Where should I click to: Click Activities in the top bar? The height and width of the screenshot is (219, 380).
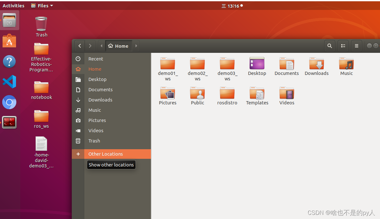13,5
